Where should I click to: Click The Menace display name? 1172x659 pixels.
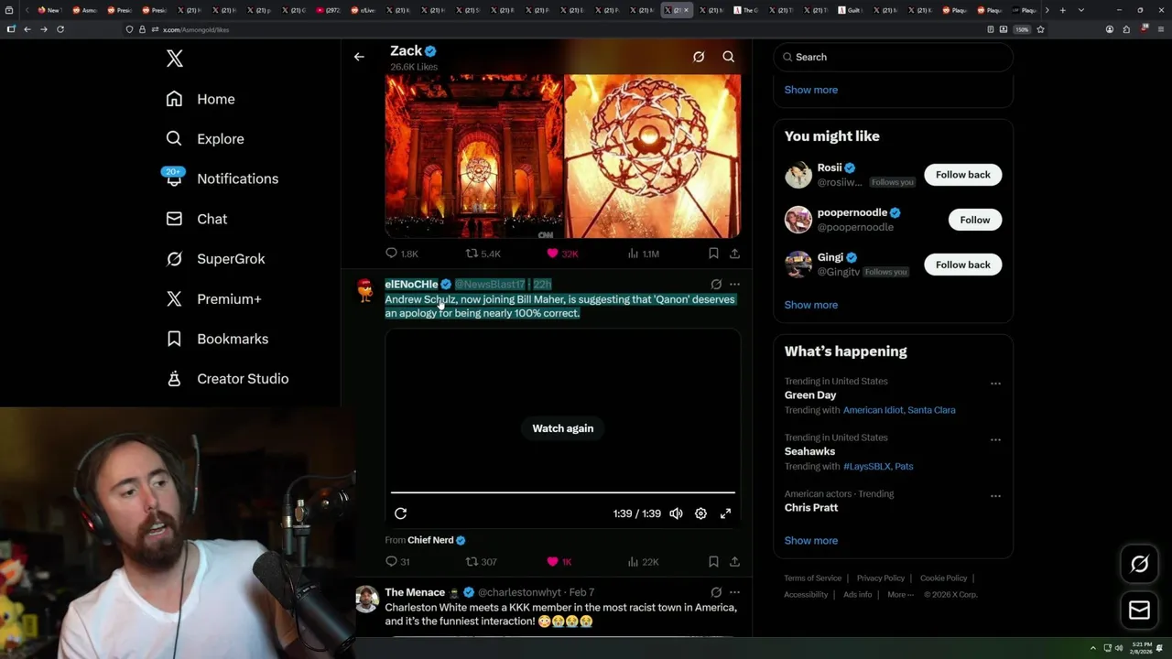[415, 592]
